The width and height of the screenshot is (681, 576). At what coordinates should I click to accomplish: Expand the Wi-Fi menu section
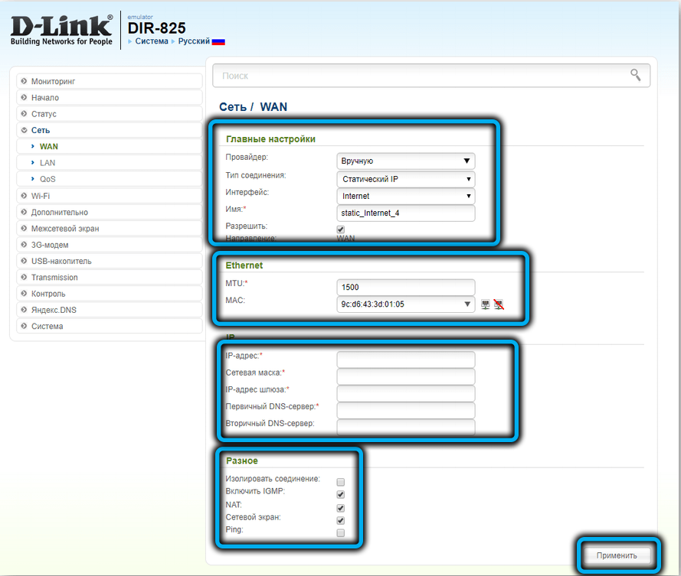click(110, 196)
